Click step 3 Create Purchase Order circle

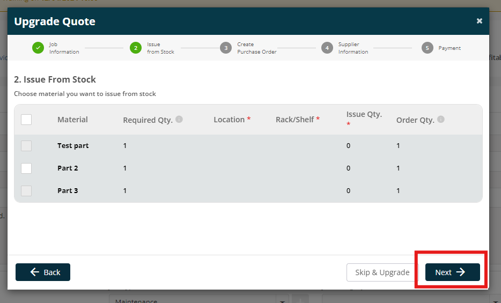coord(226,48)
